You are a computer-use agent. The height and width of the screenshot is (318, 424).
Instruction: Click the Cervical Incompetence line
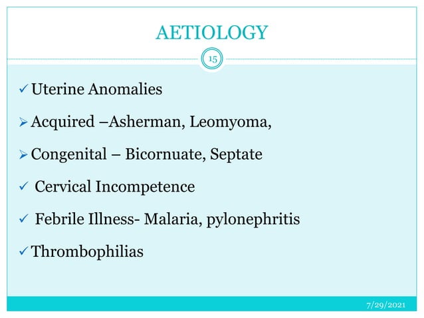[114, 187]
